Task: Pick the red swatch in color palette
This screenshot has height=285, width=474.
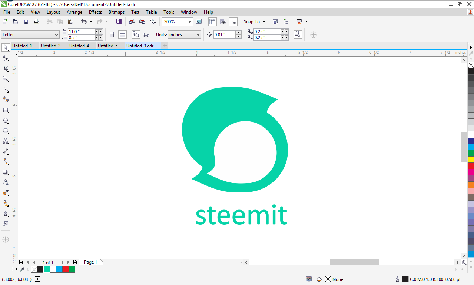Action: pyautogui.click(x=471, y=165)
